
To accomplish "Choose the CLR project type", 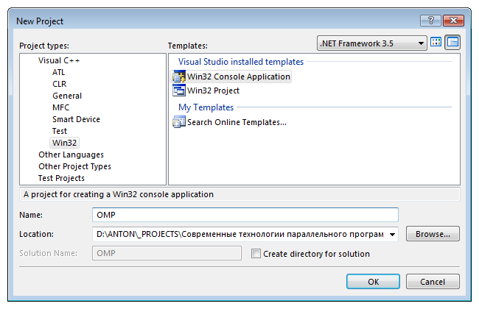I will tap(59, 84).
